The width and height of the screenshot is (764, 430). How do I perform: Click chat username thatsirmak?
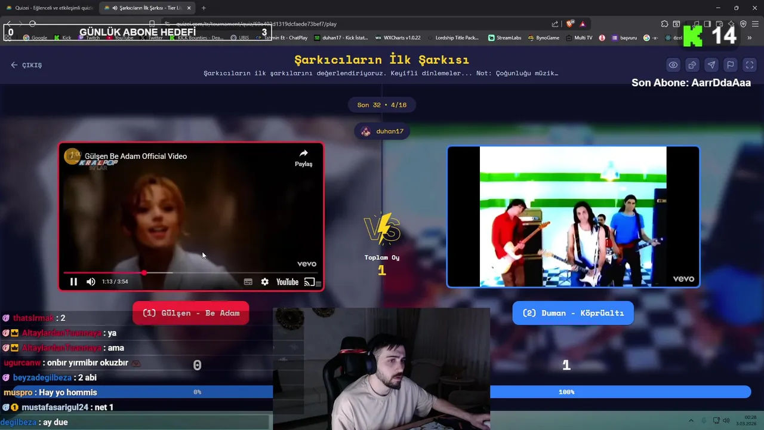(33, 318)
